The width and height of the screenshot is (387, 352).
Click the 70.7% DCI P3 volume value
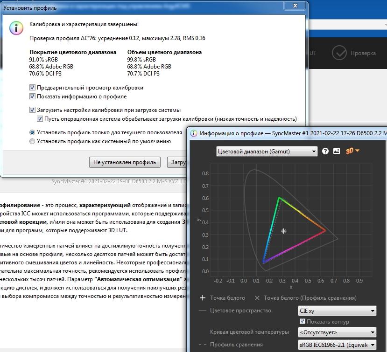pyautogui.click(x=143, y=74)
